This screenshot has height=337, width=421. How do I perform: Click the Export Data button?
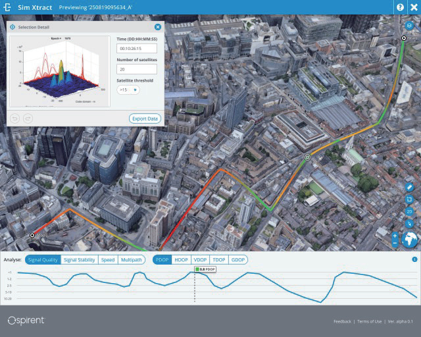coord(145,118)
